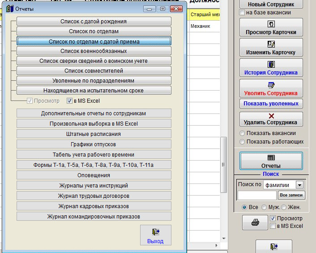Image resolution: width=316 pixels, height=253 pixels.
Task: Click the horizontal scrollbar right arrow
Action: pos(217,245)
